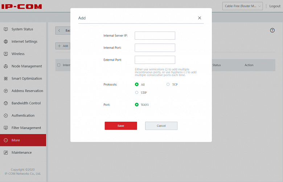
Task: Open the System Status monitor icon
Action: (6, 29)
